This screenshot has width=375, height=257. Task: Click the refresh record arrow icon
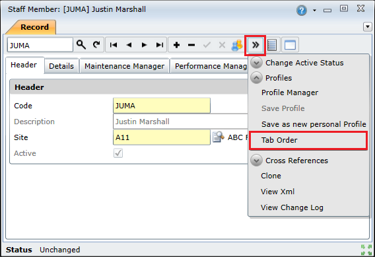(96, 44)
